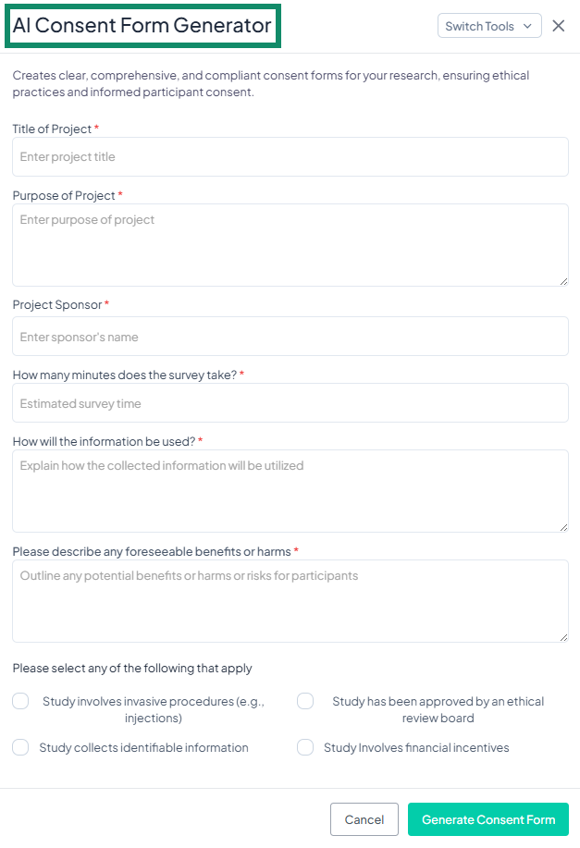The width and height of the screenshot is (580, 848).
Task: Click the Title of Project input field
Action: click(290, 156)
